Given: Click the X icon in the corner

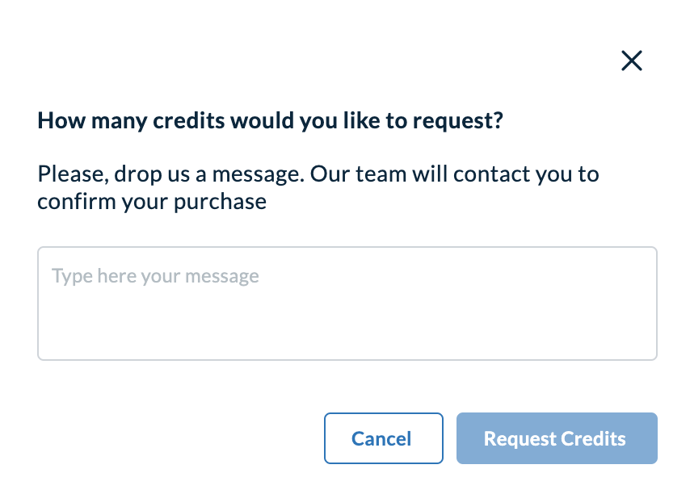Looking at the screenshot, I should [x=631, y=61].
